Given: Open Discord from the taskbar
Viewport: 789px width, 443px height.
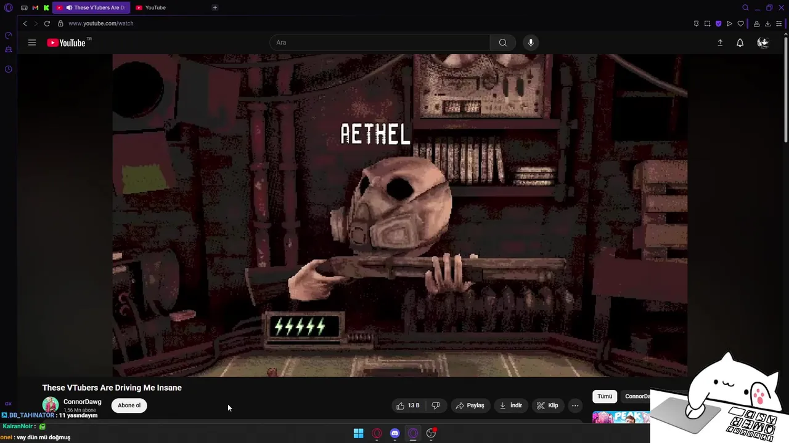Looking at the screenshot, I should click(395, 433).
